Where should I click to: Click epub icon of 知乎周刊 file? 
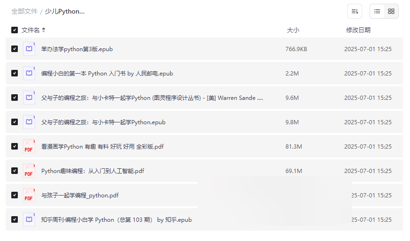[29, 219]
